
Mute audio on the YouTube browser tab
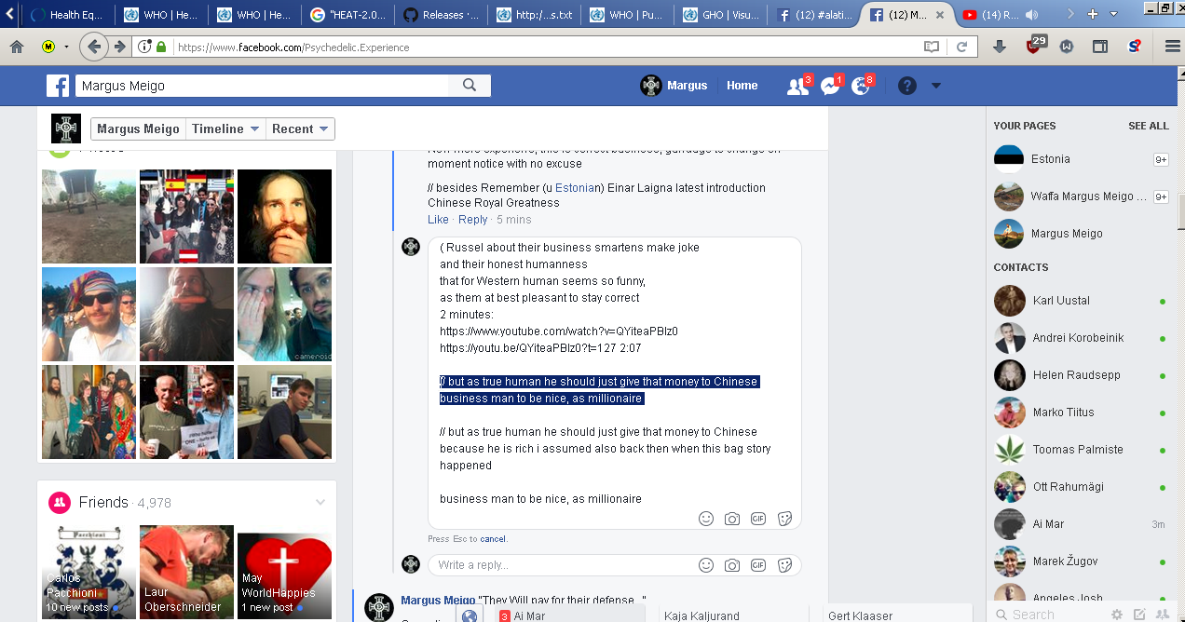pos(1032,15)
